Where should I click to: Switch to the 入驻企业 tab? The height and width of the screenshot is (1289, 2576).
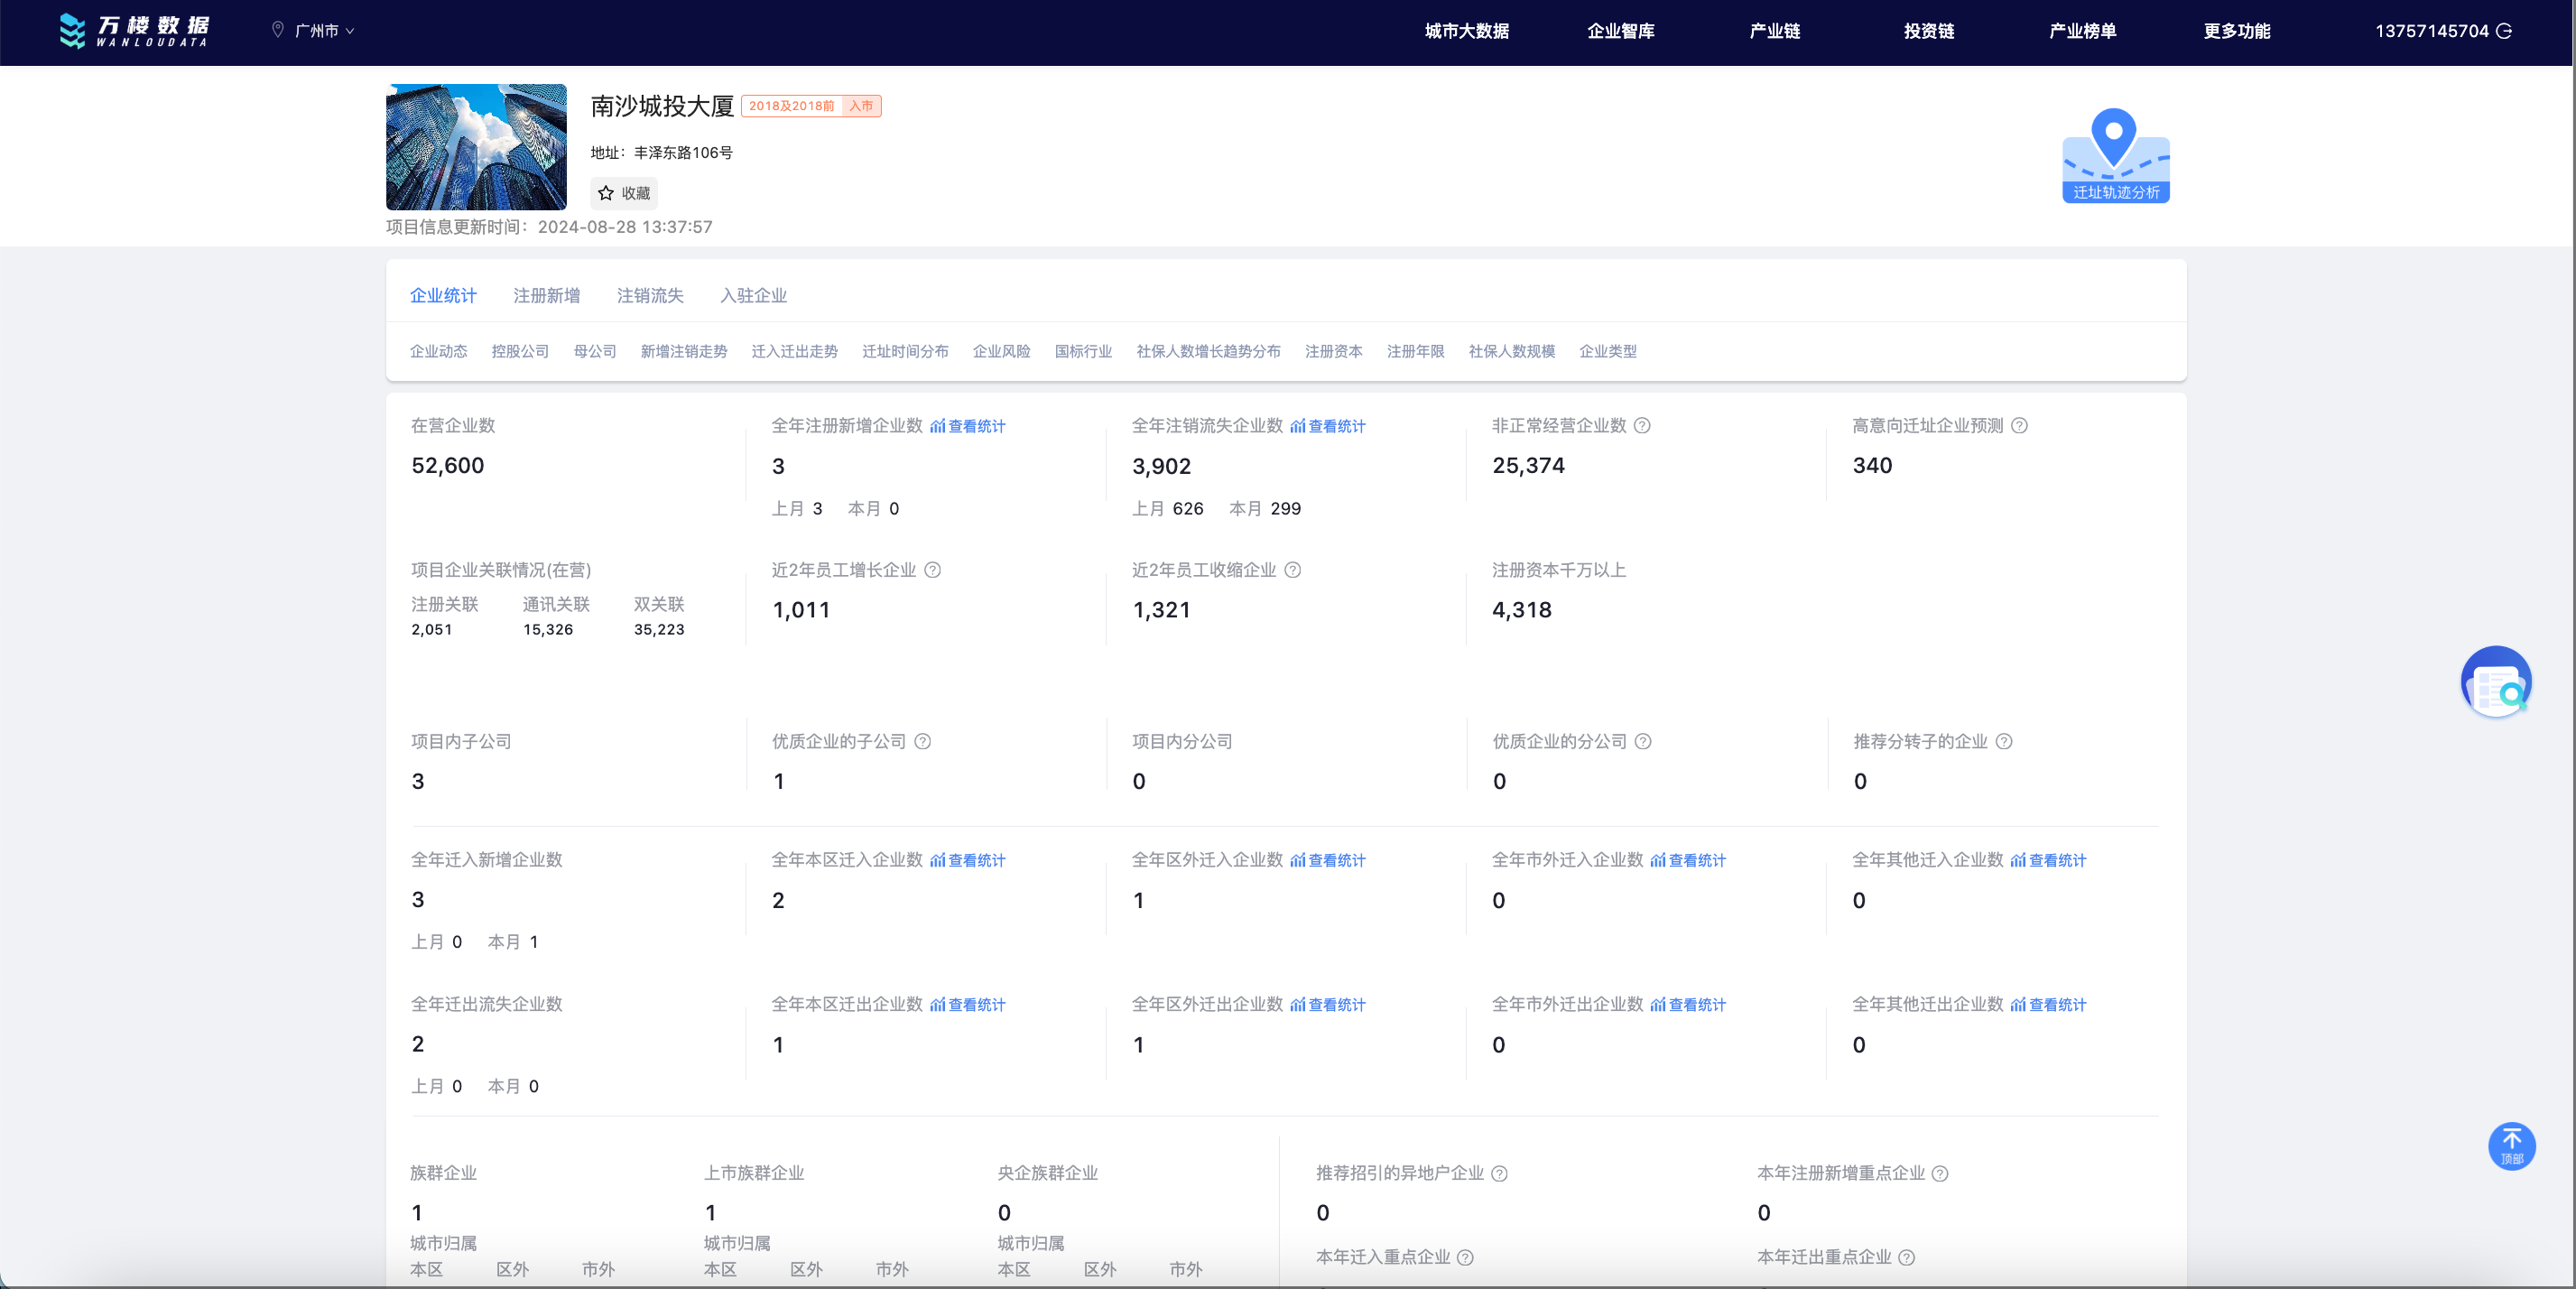pyautogui.click(x=753, y=296)
